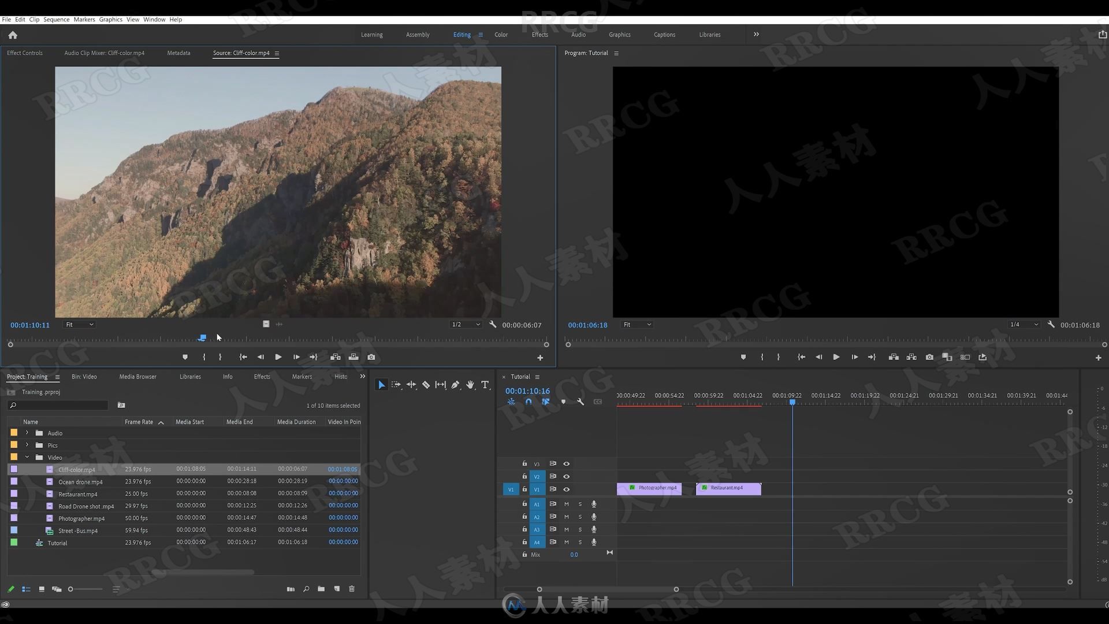Expand the Pics bin

coord(27,445)
